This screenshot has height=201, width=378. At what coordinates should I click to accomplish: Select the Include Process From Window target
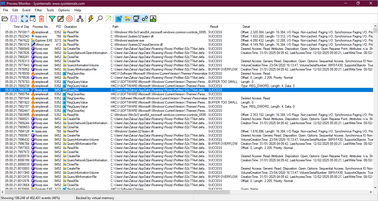[x=69, y=19]
